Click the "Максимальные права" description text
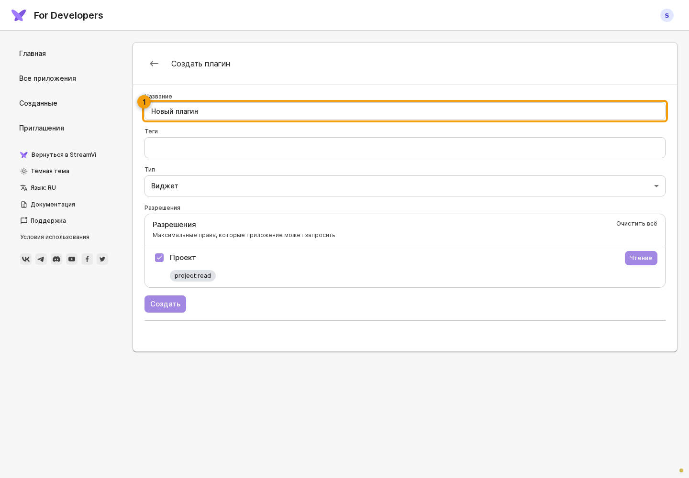The image size is (689, 478). click(x=244, y=235)
